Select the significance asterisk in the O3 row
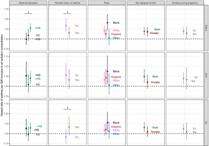209x146 pixels. pyautogui.click(x=67, y=108)
